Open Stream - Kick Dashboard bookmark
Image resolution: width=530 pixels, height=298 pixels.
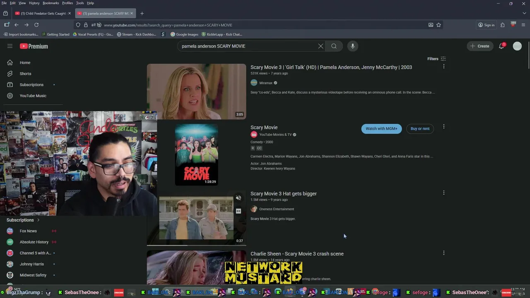pyautogui.click(x=136, y=34)
